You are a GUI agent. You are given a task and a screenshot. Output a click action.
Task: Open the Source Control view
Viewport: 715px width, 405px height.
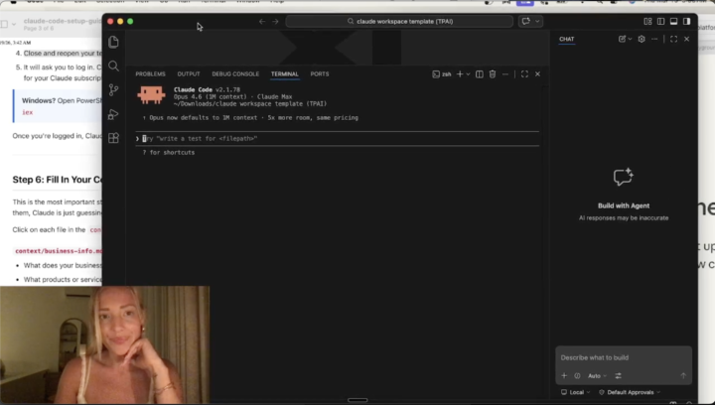pos(114,89)
